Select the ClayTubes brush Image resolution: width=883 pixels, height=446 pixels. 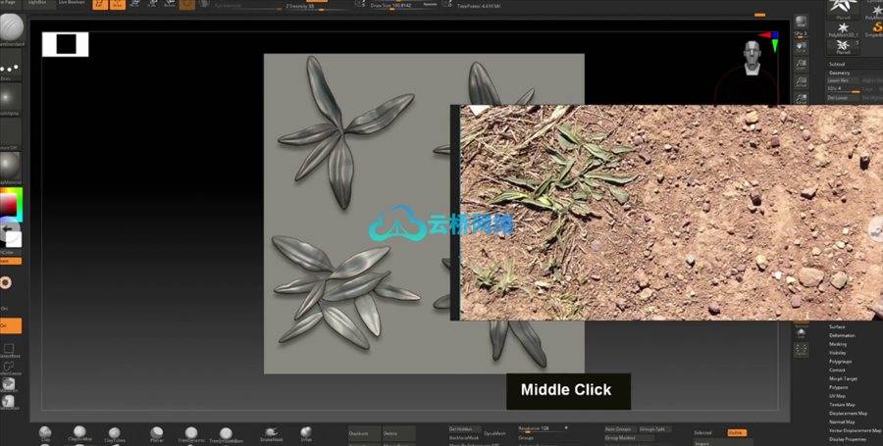(x=115, y=433)
